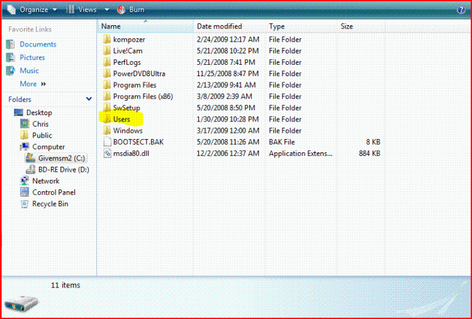Select the Live!Cam folder name

(128, 51)
